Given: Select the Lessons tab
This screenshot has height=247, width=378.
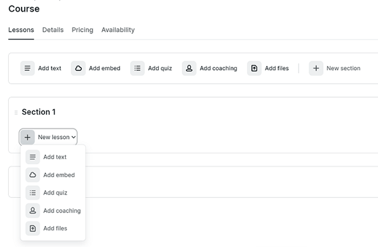Looking at the screenshot, I should (21, 30).
